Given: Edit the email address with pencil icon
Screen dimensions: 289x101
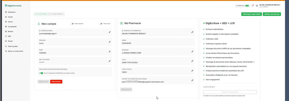Looking at the screenshot, I should [x=110, y=32].
